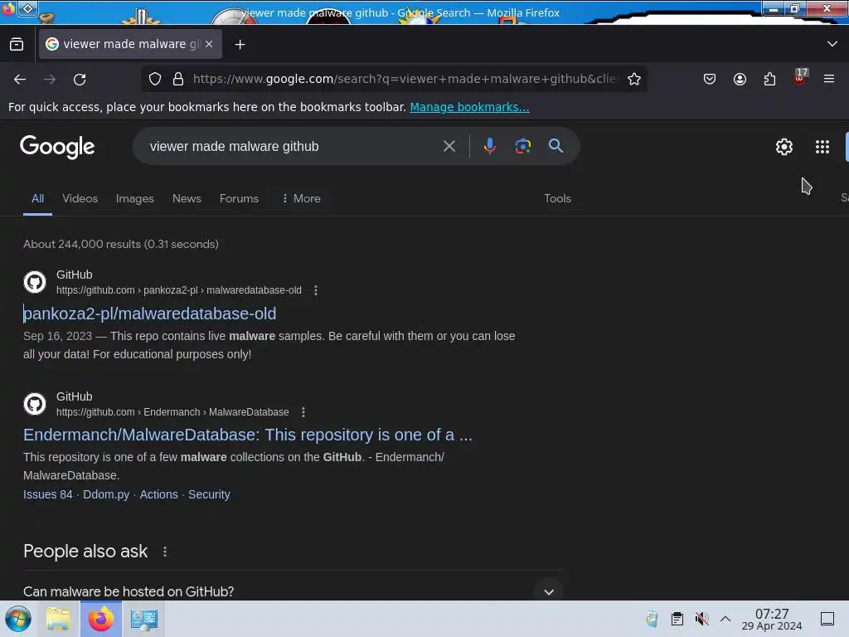Image resolution: width=849 pixels, height=637 pixels.
Task: Click the Google logo
Action: click(57, 147)
